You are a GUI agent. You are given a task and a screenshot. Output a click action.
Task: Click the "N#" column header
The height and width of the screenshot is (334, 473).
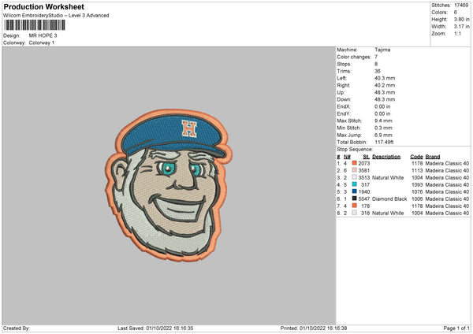347,157
